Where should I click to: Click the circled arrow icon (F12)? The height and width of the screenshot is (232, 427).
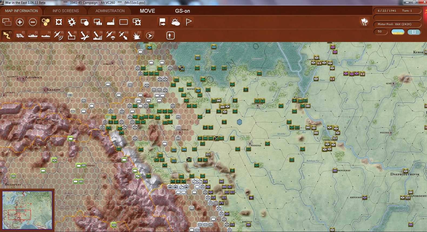pos(149,35)
